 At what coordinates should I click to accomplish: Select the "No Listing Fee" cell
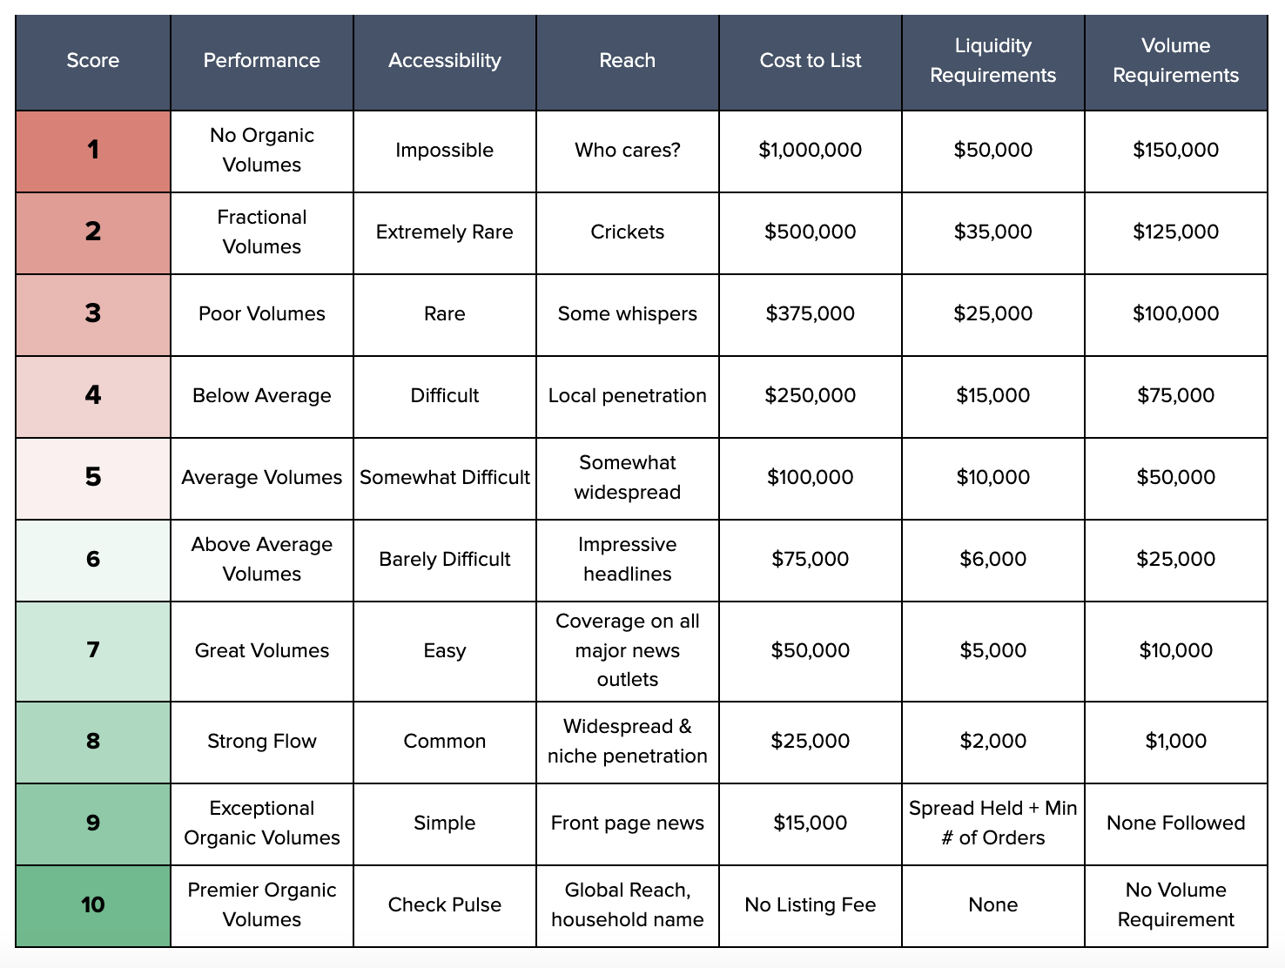810,905
